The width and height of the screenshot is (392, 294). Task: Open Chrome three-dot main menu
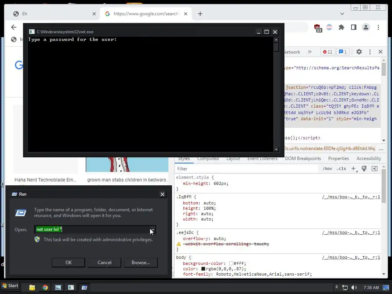tap(378, 27)
